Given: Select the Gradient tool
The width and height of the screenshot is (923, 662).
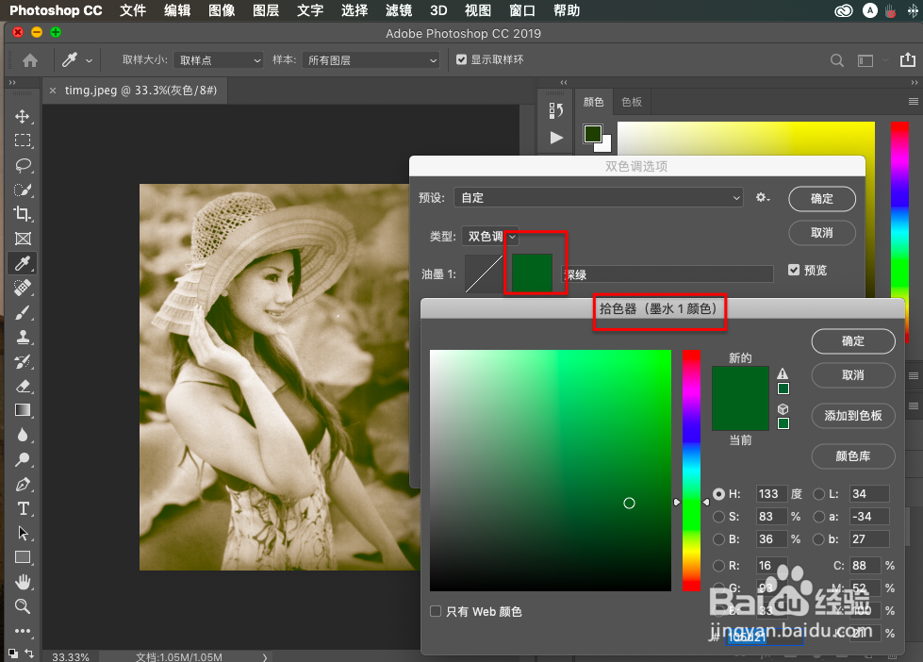Looking at the screenshot, I should [x=23, y=410].
